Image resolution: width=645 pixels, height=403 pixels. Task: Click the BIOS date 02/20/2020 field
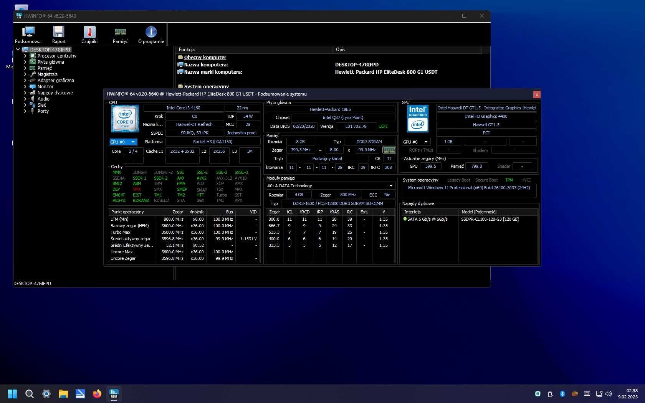(x=304, y=126)
